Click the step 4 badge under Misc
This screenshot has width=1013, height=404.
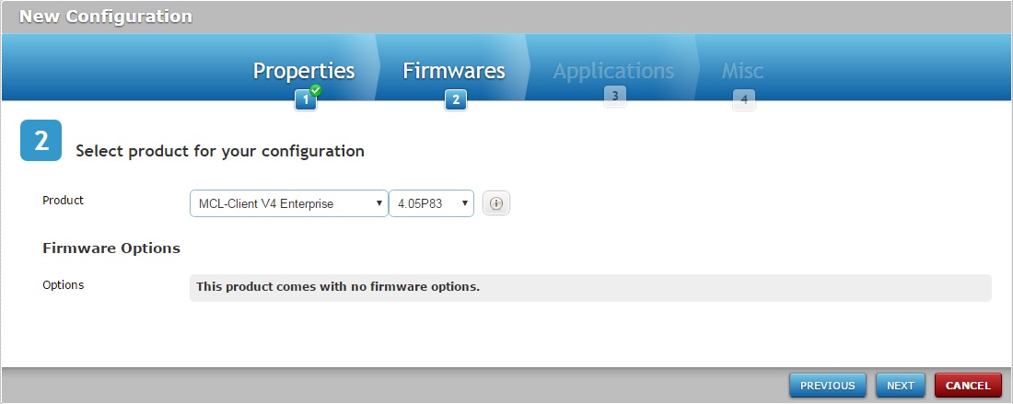(743, 100)
